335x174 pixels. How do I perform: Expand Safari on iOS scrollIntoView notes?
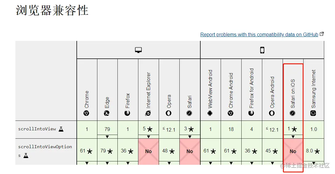293,136
